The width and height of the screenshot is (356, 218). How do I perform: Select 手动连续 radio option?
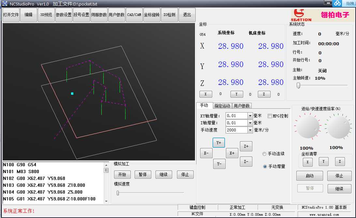[264, 154]
